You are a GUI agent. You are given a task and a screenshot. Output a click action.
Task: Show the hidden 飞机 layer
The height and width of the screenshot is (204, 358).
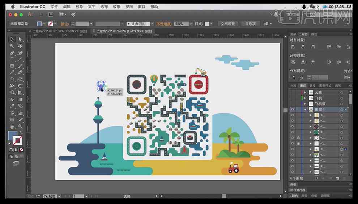pos(293,98)
